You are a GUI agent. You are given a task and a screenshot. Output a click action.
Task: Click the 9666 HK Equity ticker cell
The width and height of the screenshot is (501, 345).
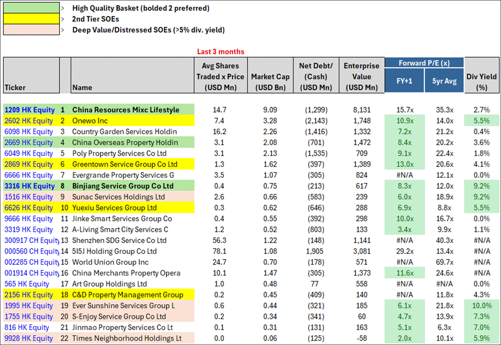coord(31,219)
